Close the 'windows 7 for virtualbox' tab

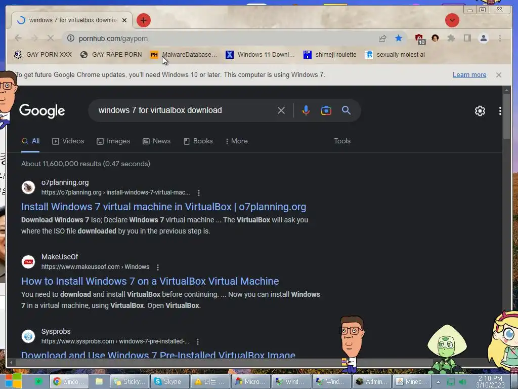pyautogui.click(x=124, y=20)
